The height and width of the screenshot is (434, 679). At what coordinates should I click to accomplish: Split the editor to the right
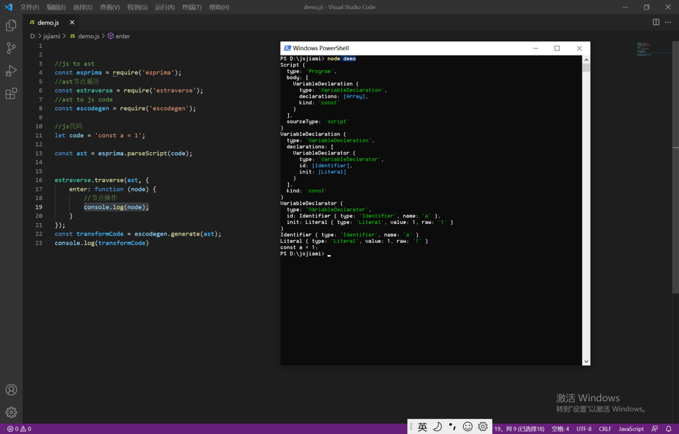point(656,22)
